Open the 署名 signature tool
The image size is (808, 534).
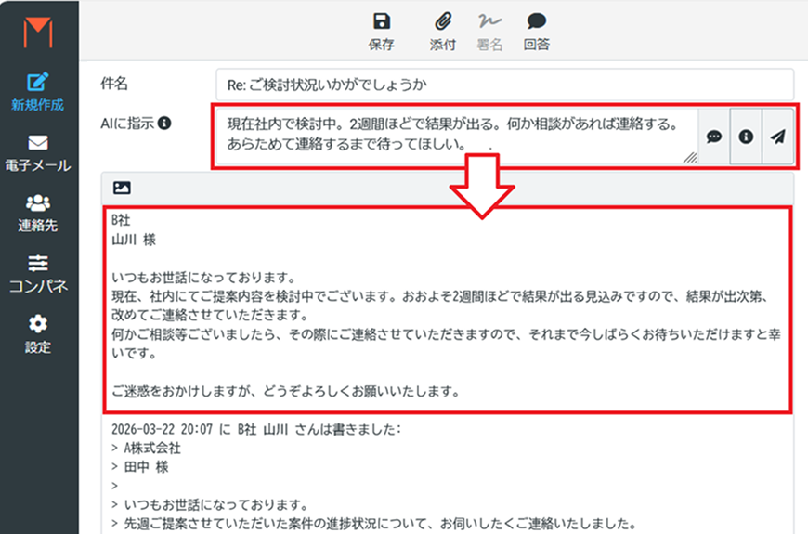489,21
